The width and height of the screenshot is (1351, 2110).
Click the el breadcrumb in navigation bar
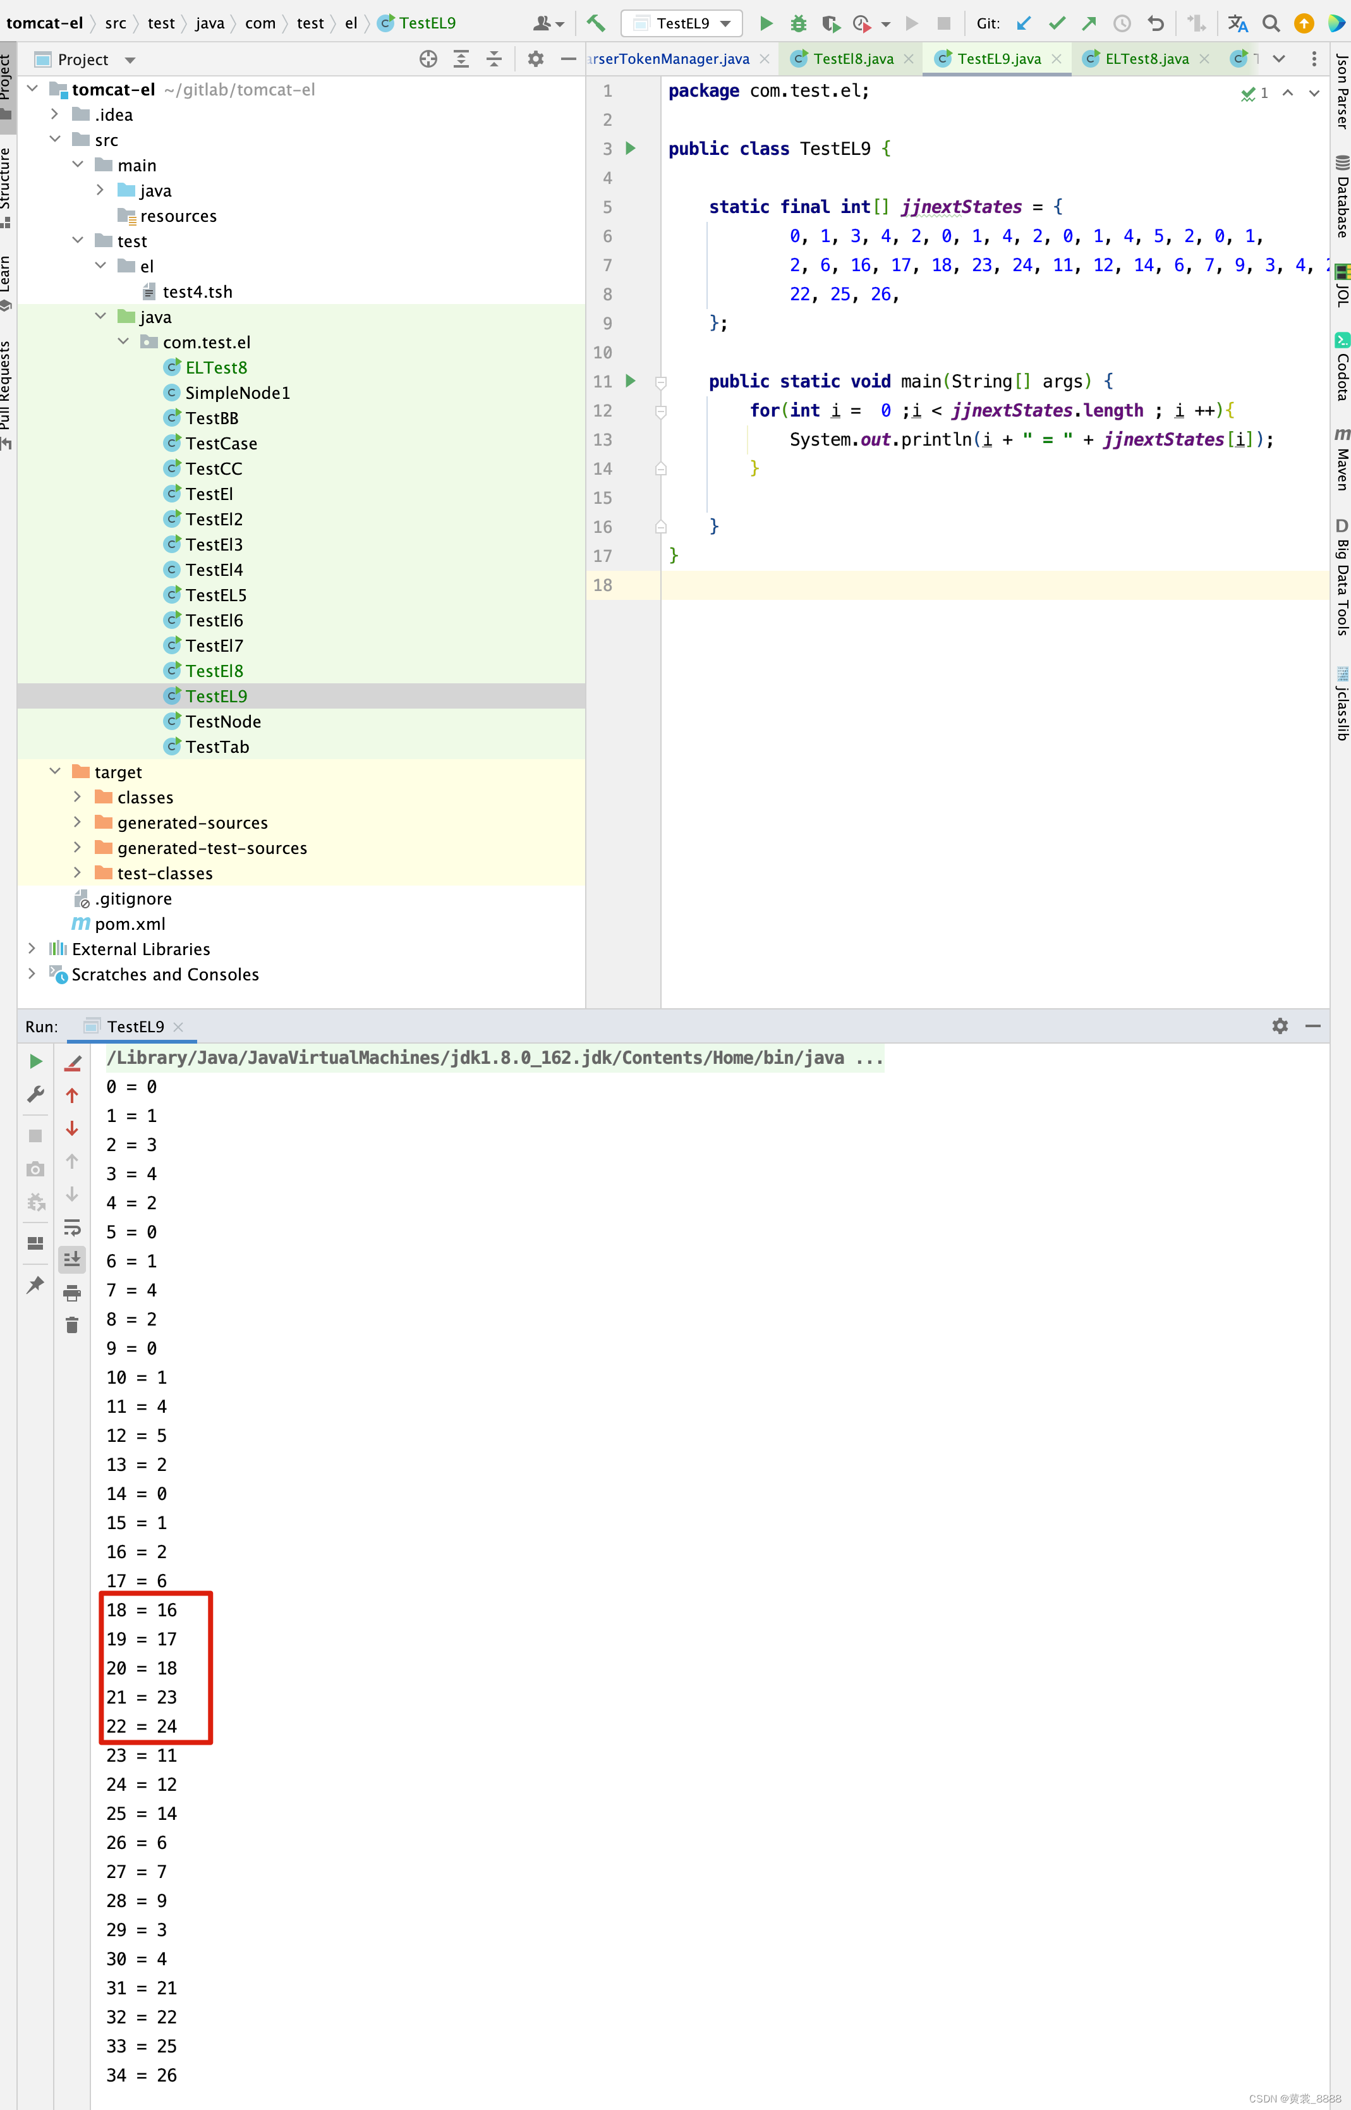(351, 23)
